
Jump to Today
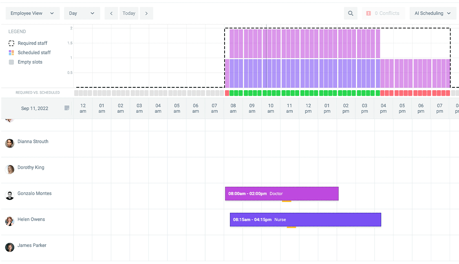pyautogui.click(x=129, y=13)
